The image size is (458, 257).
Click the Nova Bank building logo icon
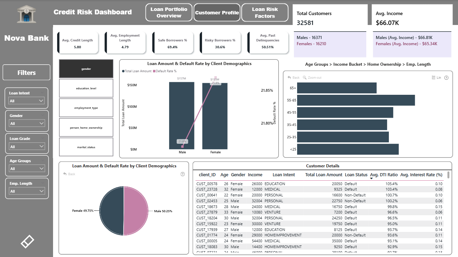point(26,14)
